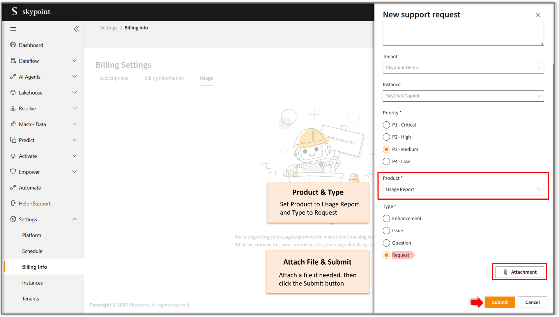Select P1 - Critical priority
Image resolution: width=559 pixels, height=317 pixels.
(386, 125)
